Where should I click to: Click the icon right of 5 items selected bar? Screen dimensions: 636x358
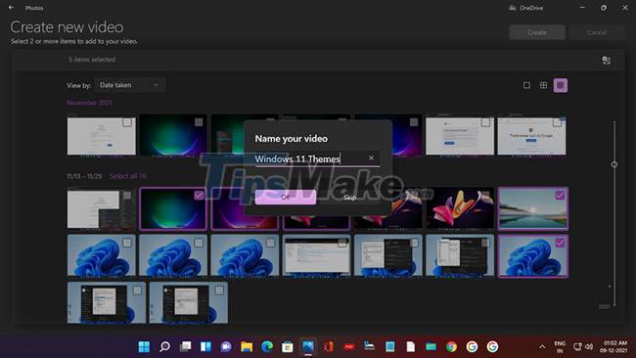607,61
